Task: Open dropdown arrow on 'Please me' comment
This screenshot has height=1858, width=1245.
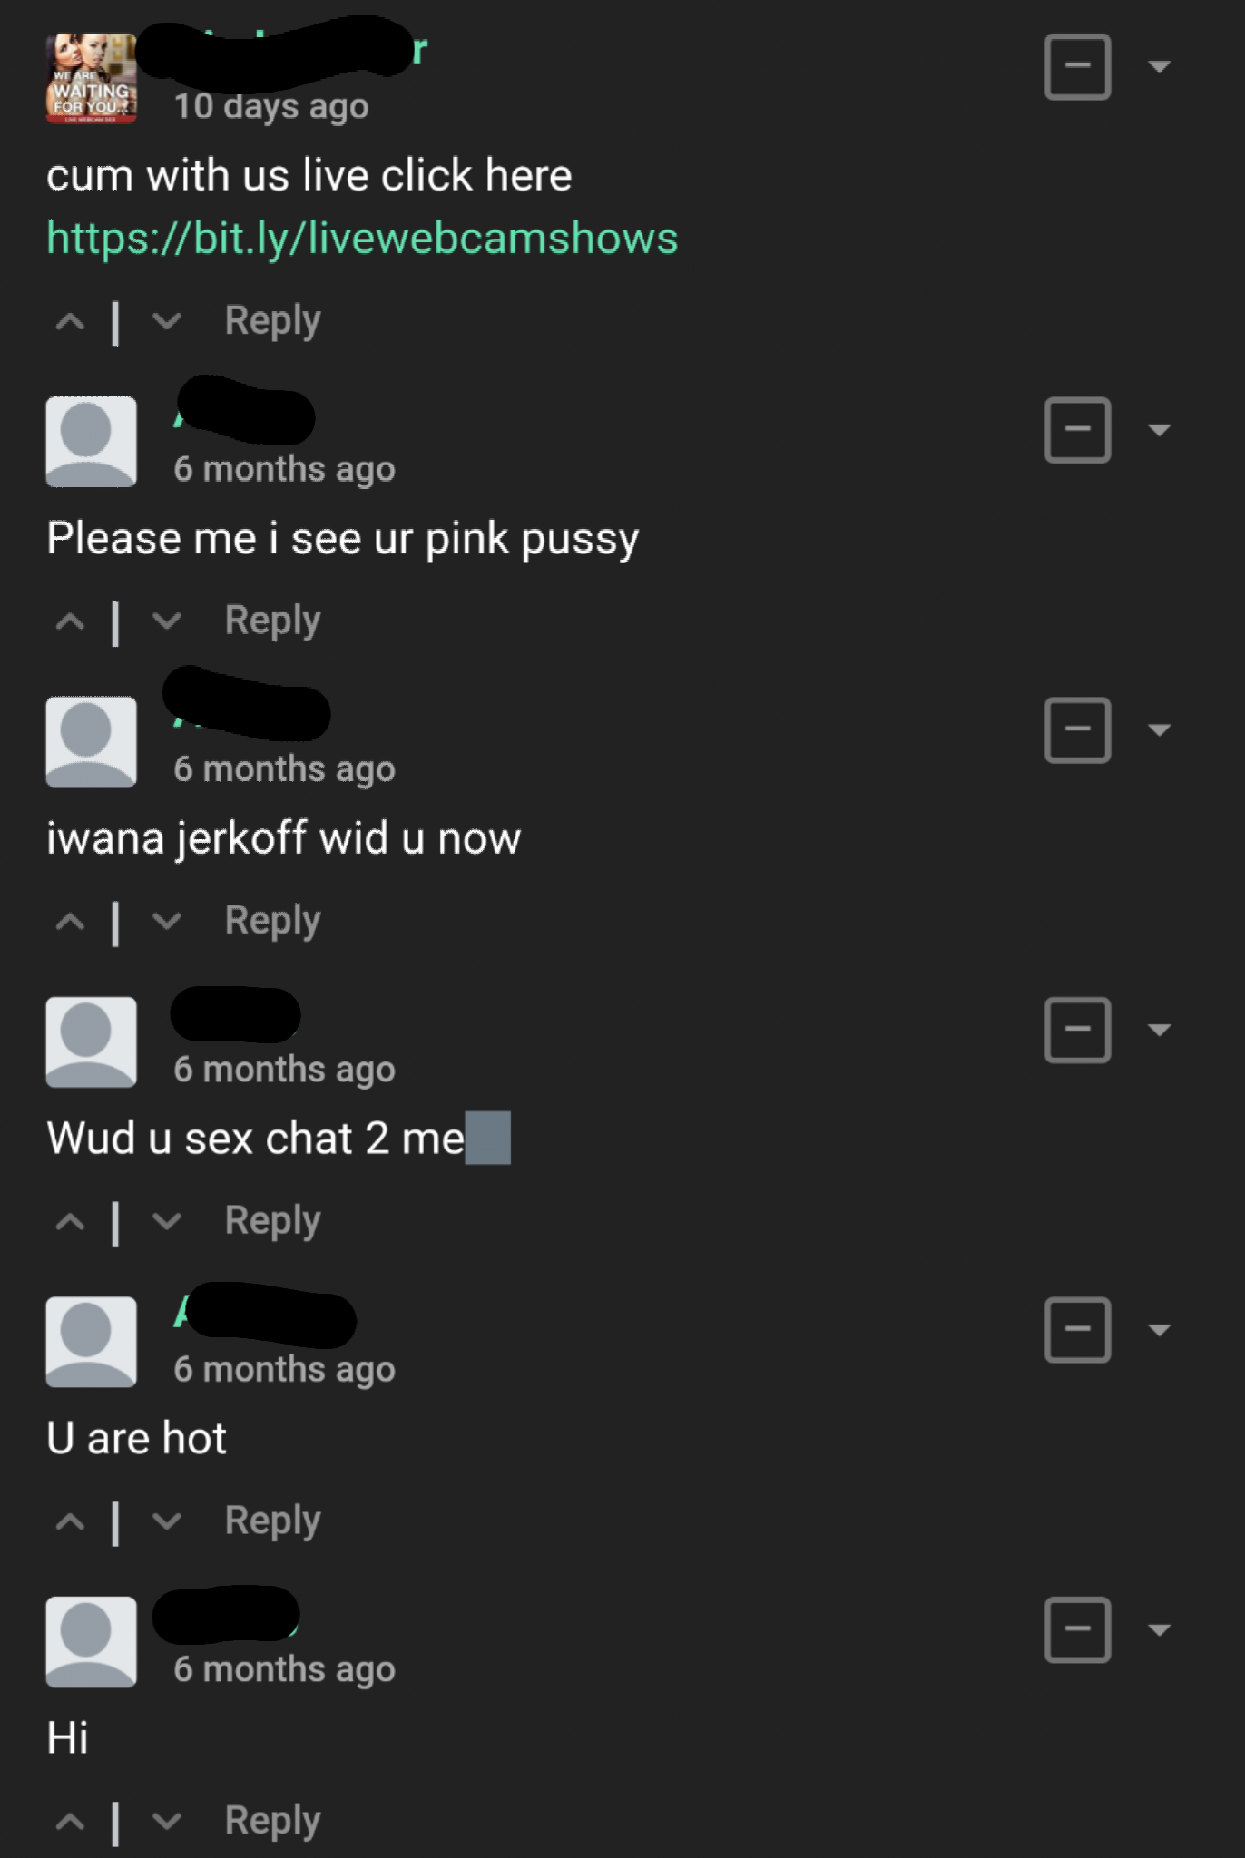Action: pos(1159,430)
